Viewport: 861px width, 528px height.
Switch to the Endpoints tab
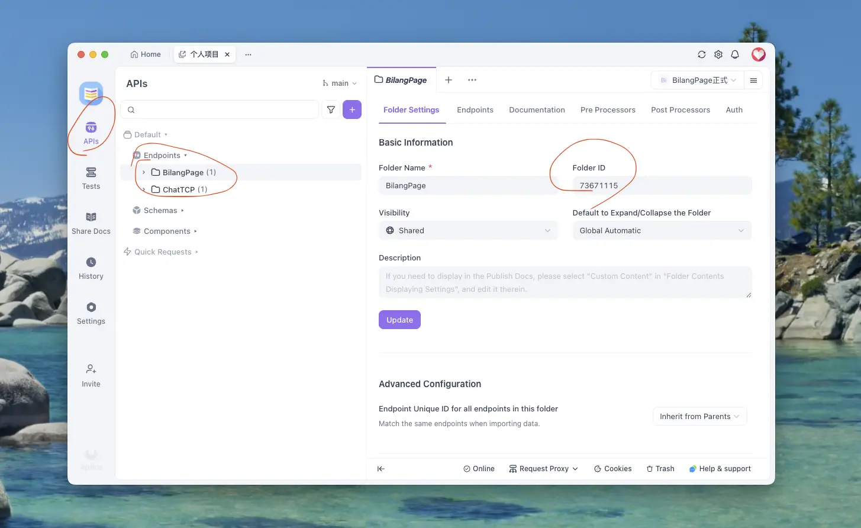pos(475,110)
